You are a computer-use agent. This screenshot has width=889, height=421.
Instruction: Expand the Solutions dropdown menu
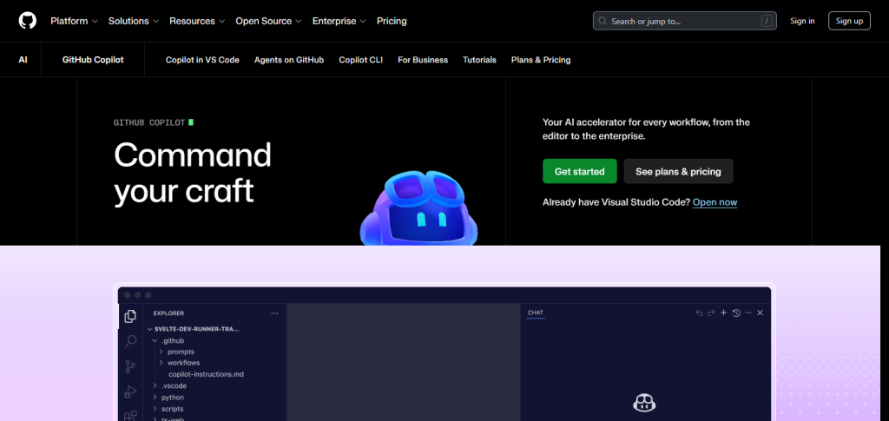pos(134,21)
